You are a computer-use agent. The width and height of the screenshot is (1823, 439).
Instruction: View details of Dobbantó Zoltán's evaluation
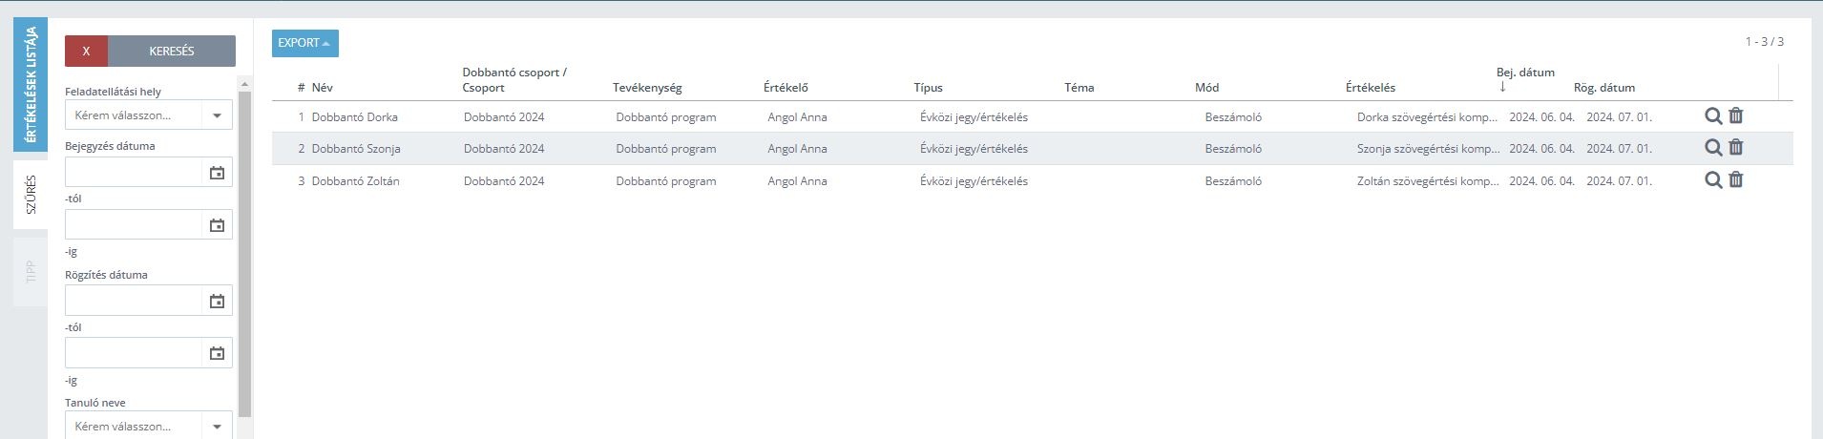pos(1713,180)
